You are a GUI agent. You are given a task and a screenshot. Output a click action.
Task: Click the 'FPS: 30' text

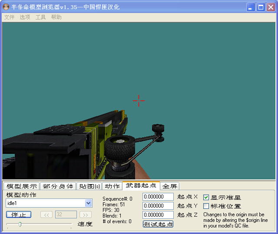(x=111, y=210)
